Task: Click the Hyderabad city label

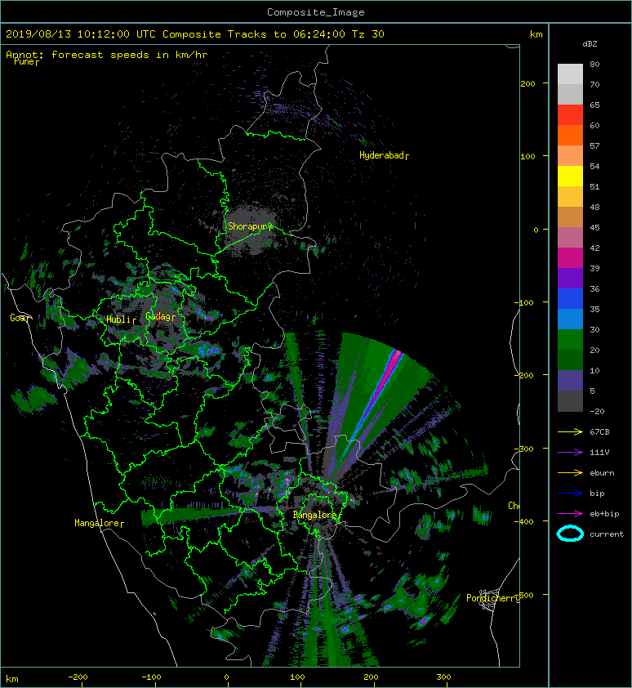Action: [384, 155]
